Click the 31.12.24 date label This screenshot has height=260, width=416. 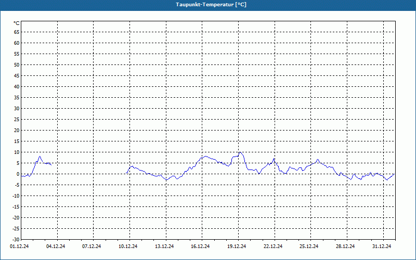click(382, 246)
